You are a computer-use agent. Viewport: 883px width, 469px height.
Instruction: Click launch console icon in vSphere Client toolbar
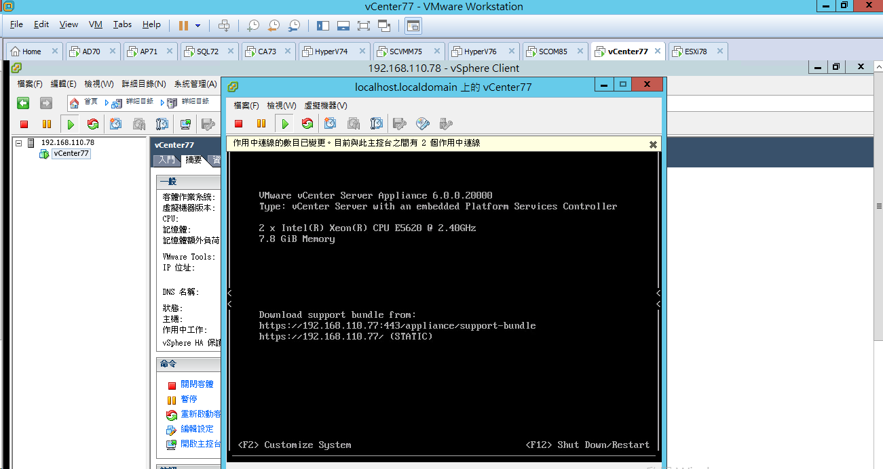click(185, 124)
